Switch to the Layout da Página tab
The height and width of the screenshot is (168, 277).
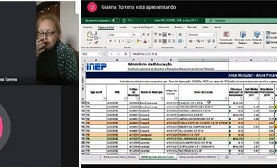(x=142, y=27)
